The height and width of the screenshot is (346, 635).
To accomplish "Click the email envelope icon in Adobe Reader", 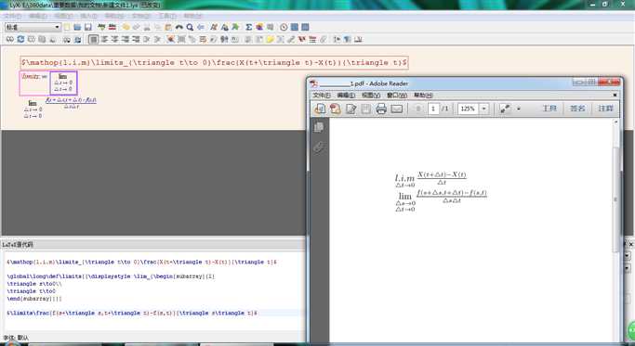I will (396, 109).
